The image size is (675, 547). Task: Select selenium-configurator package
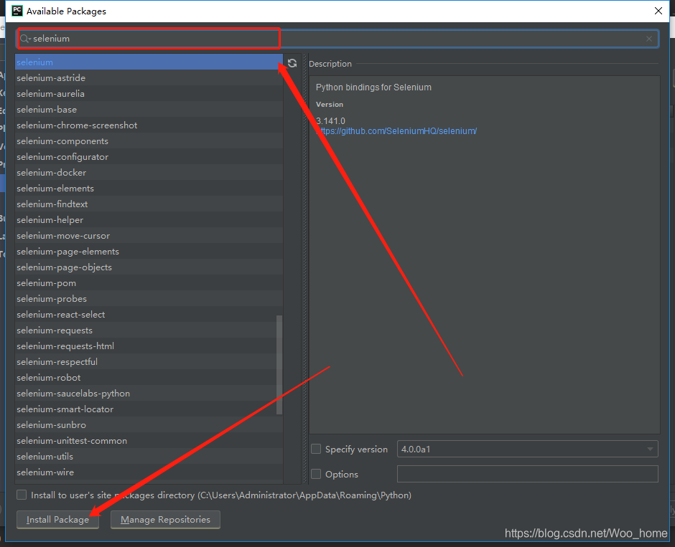(149, 157)
